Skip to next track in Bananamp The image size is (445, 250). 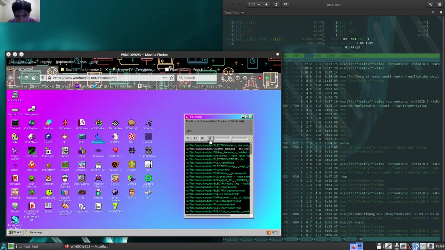coord(209,138)
